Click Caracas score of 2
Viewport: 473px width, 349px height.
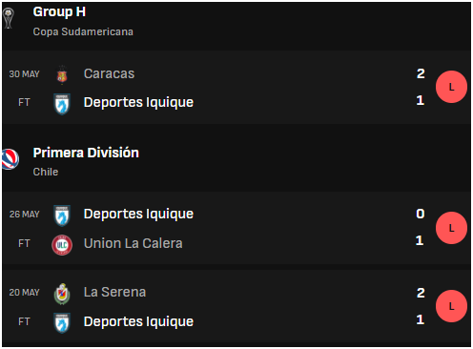(421, 73)
